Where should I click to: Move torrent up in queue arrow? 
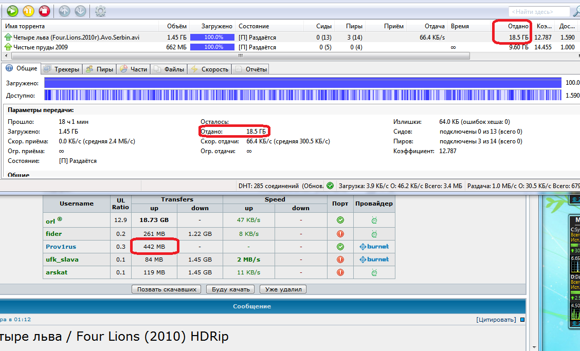[x=64, y=10]
